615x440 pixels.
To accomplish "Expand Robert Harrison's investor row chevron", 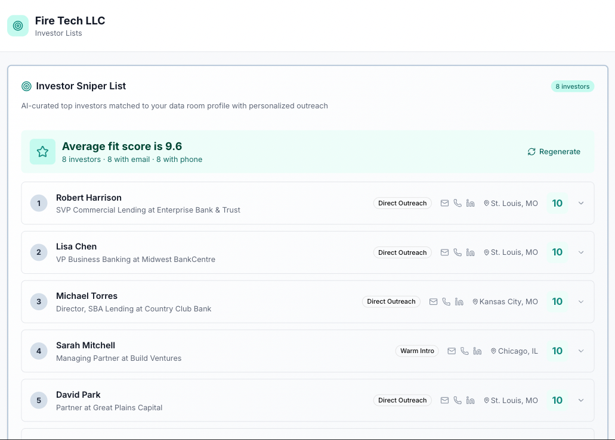I will pyautogui.click(x=581, y=203).
